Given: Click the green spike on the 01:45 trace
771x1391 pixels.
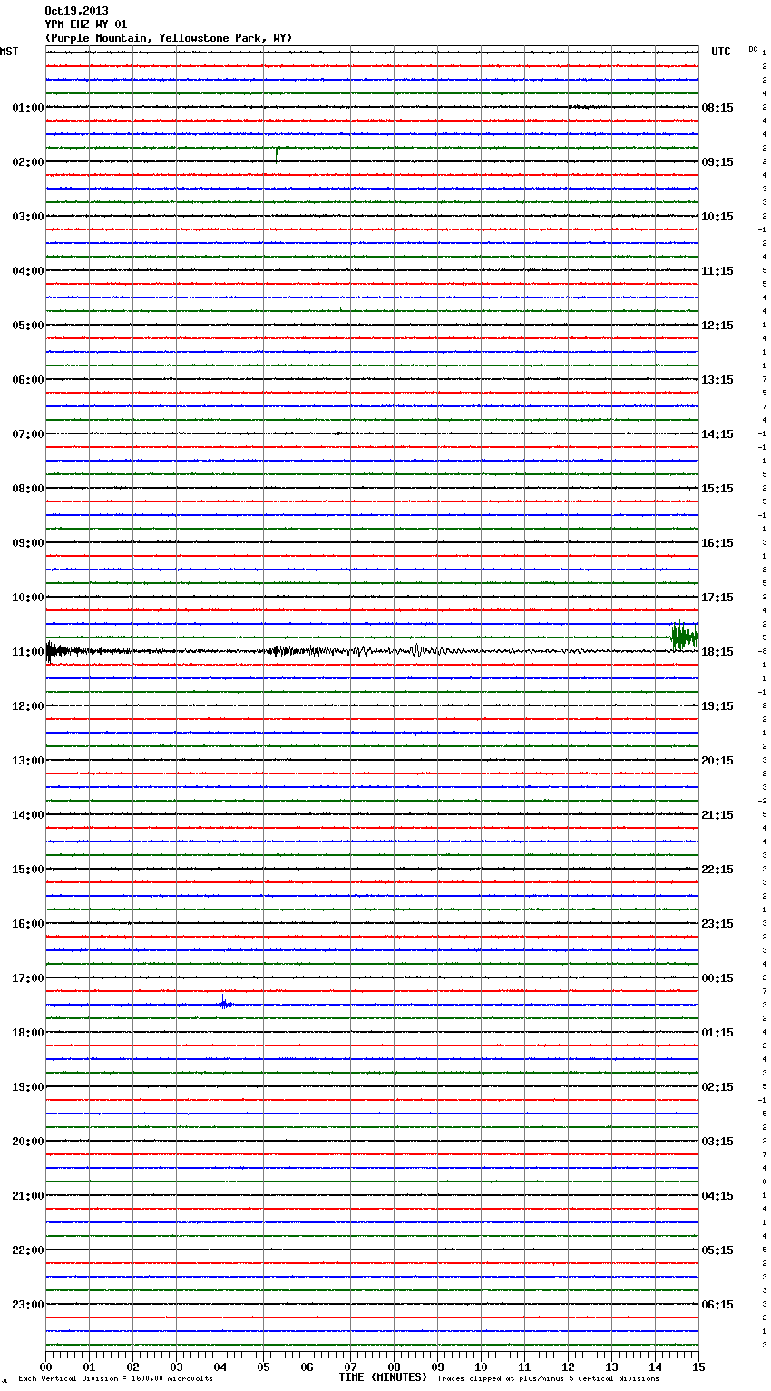Looking at the screenshot, I should click(277, 154).
